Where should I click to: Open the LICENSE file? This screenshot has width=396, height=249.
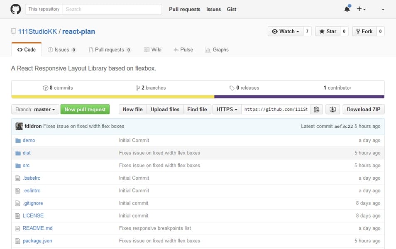33,216
